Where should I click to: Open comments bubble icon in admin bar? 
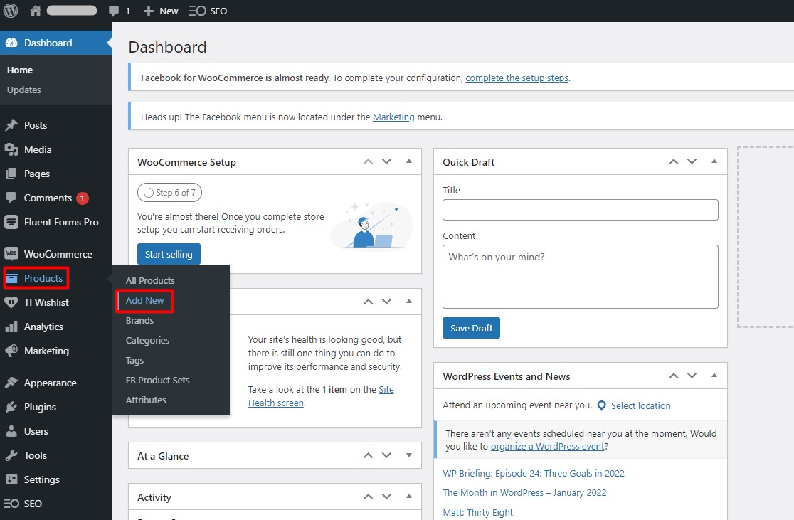tap(114, 11)
